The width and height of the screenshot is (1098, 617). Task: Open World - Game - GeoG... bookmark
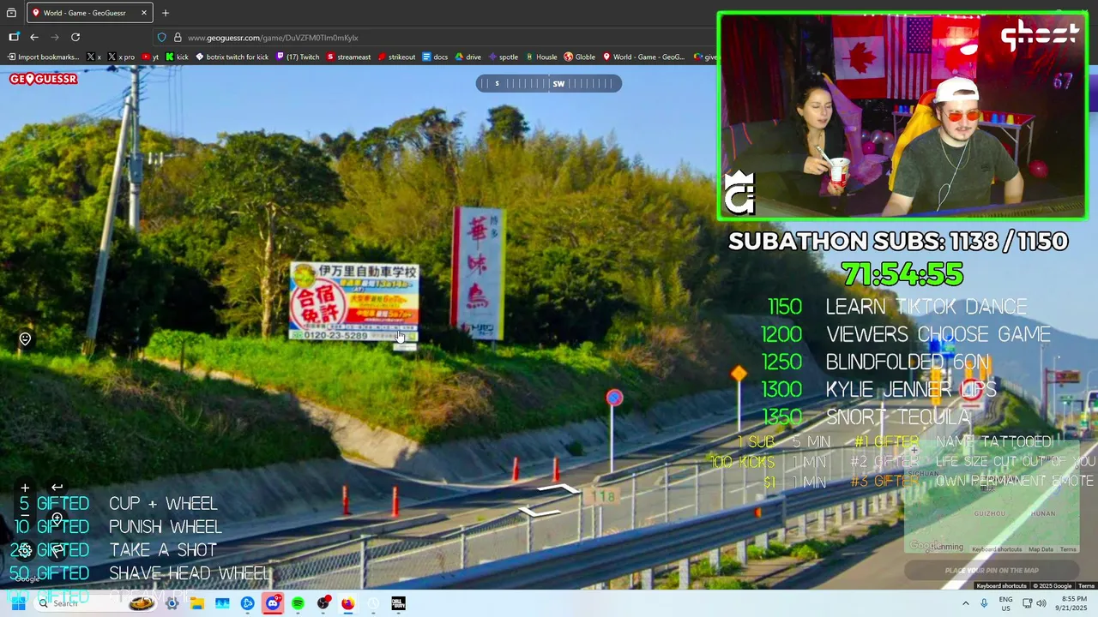click(643, 57)
